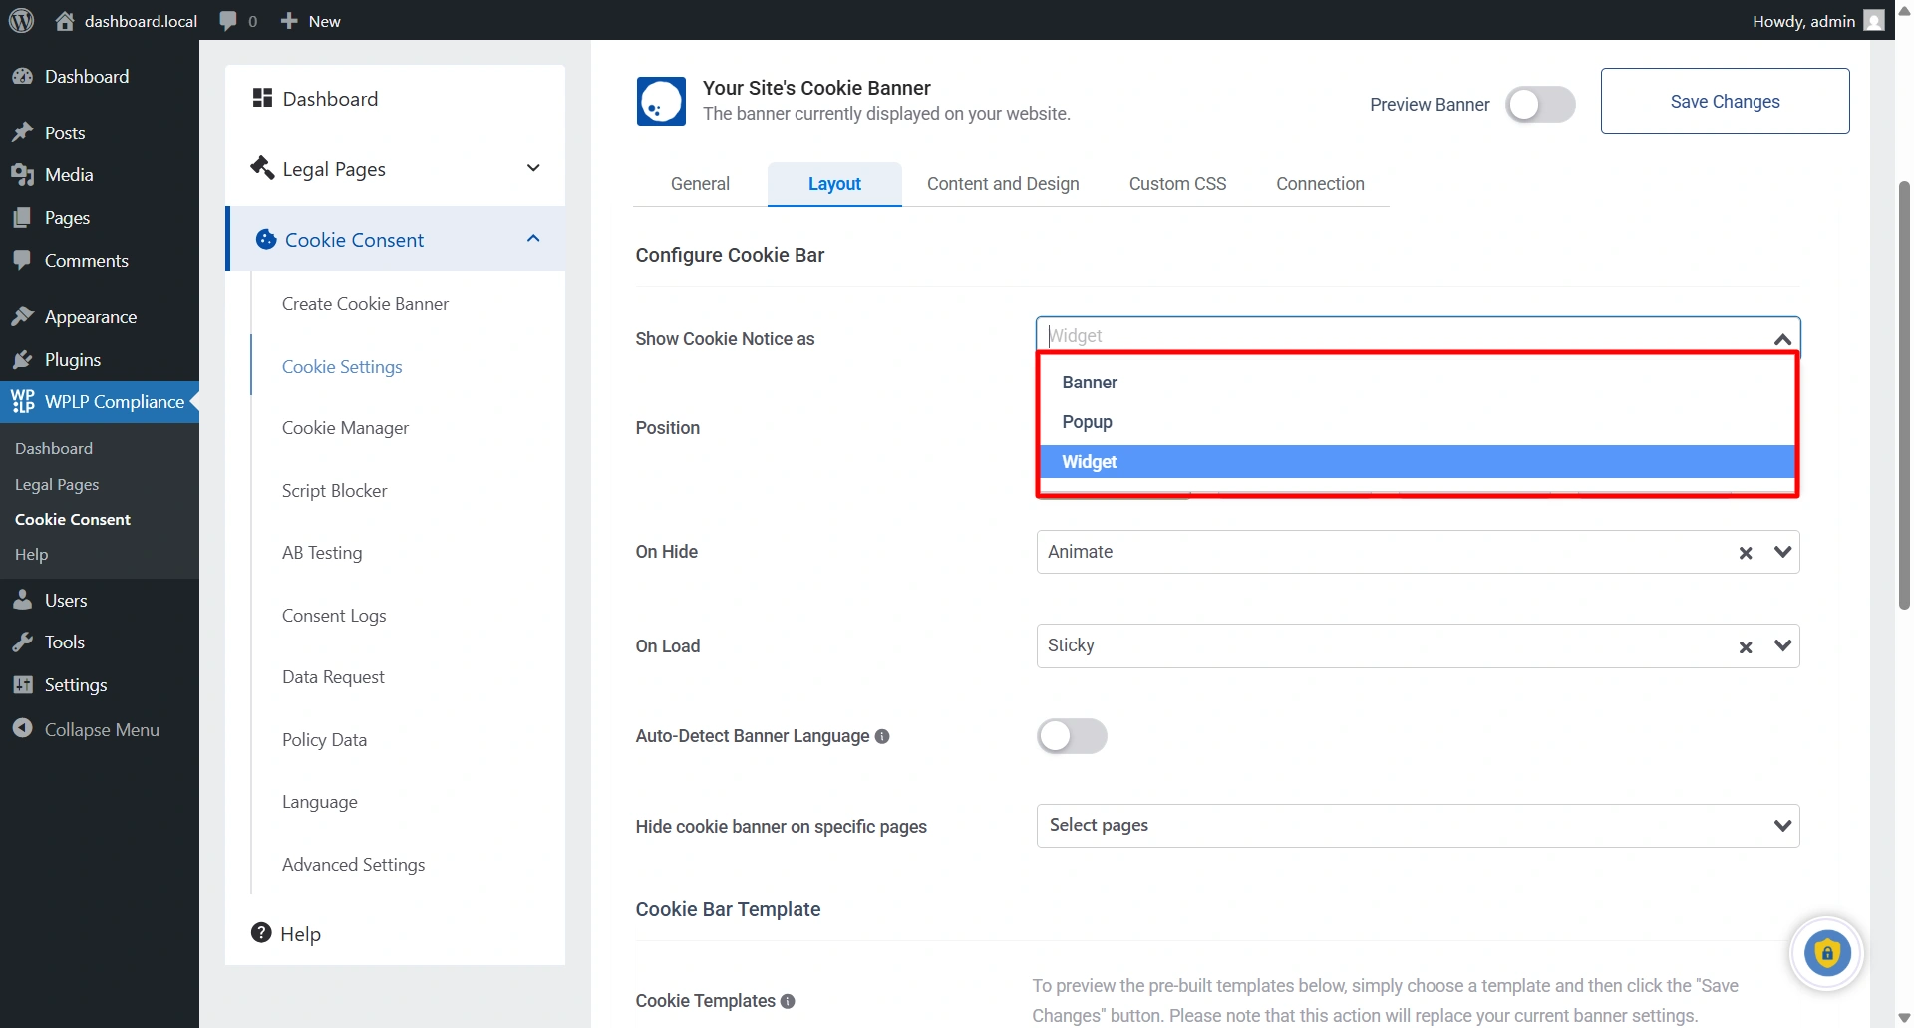Image resolution: width=1914 pixels, height=1028 pixels.
Task: Clear the Sticky selection with X icon
Action: pos(1746,647)
